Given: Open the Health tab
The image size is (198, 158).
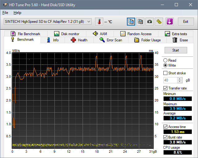Looking at the screenshot, I should 79,40.
